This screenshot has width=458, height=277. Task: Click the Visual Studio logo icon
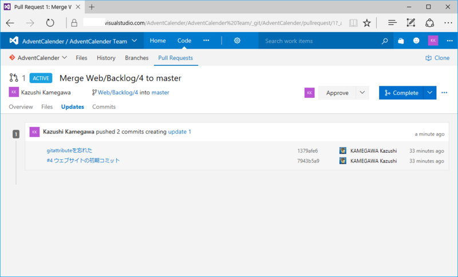[x=14, y=41]
